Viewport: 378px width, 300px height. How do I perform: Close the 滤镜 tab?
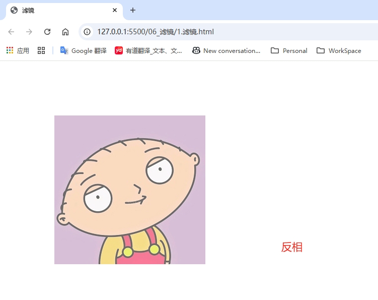pos(115,10)
